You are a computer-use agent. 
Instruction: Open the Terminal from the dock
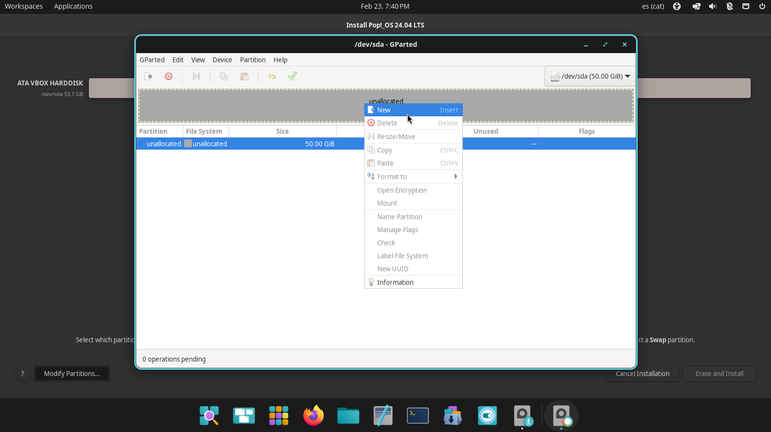[x=418, y=416]
